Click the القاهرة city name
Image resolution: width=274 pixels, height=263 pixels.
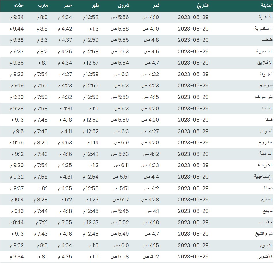(x=265, y=17)
